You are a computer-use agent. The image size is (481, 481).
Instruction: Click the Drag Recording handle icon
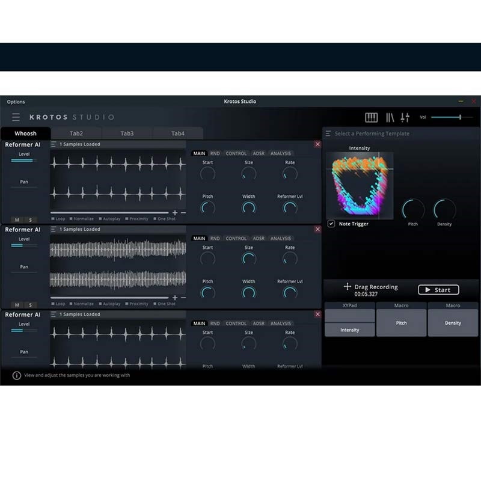point(348,287)
